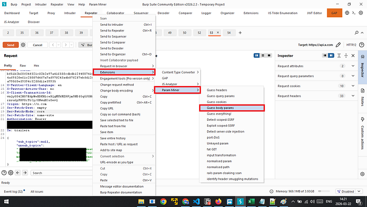Switch to the Proxy tab
Viewport: 367px width, 207px height.
coord(51,13)
